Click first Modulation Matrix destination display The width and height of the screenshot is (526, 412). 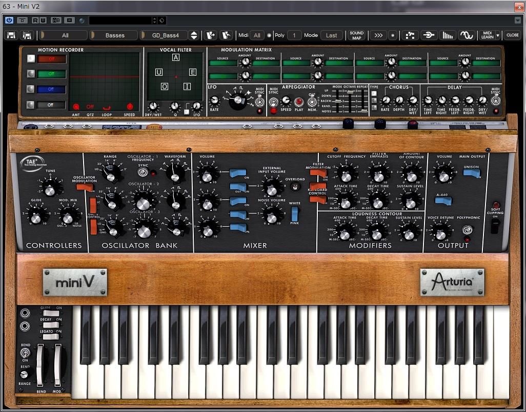266,63
